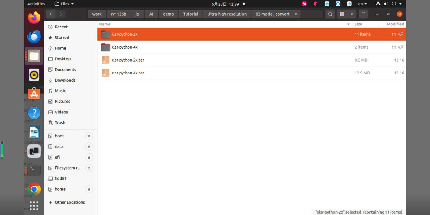
Task: Open view options dropdown arrow
Action: click(x=352, y=14)
